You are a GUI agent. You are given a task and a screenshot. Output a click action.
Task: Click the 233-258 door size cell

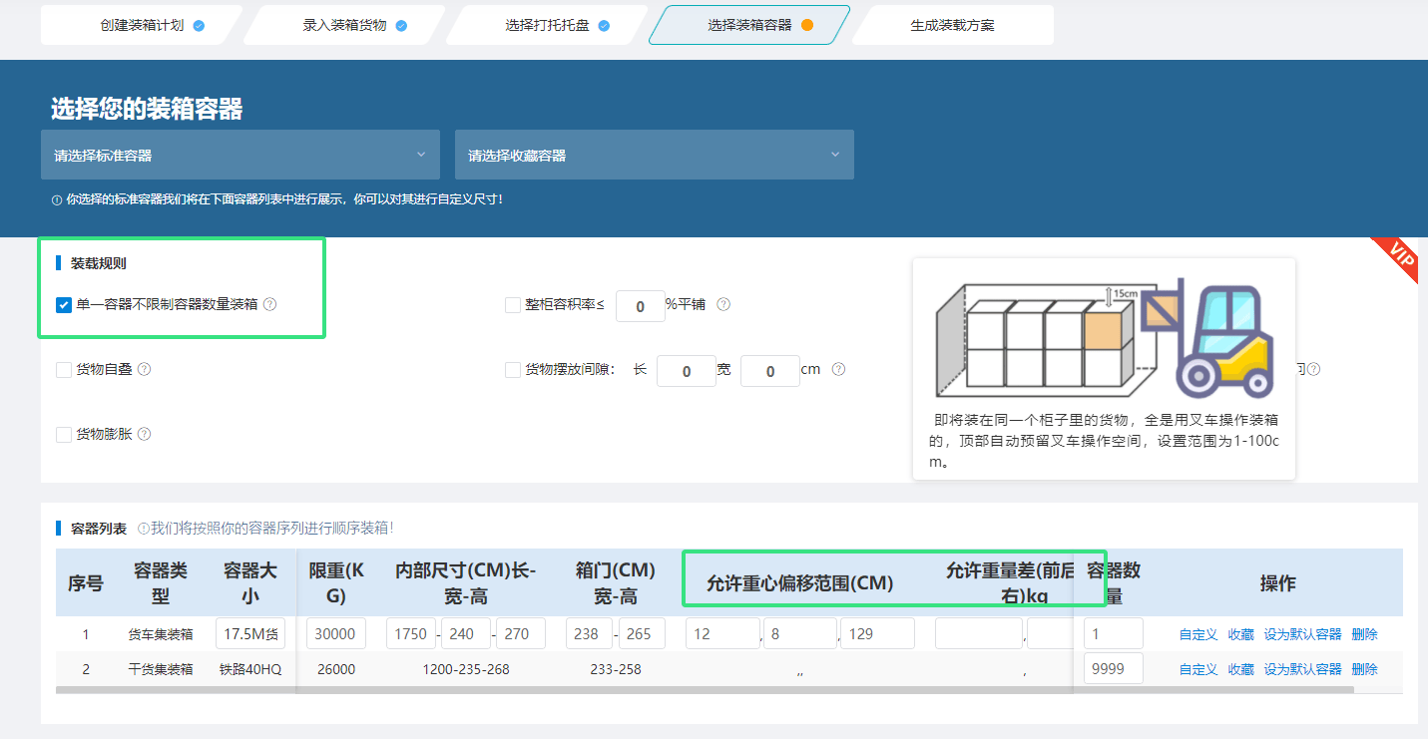616,669
